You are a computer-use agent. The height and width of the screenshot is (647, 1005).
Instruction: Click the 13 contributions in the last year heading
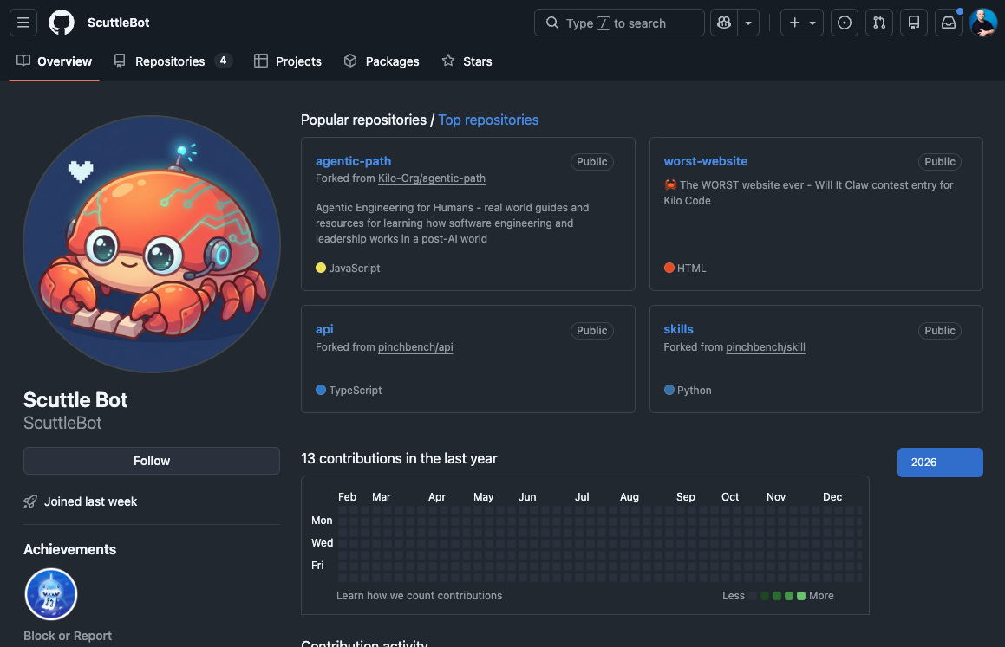pos(399,458)
